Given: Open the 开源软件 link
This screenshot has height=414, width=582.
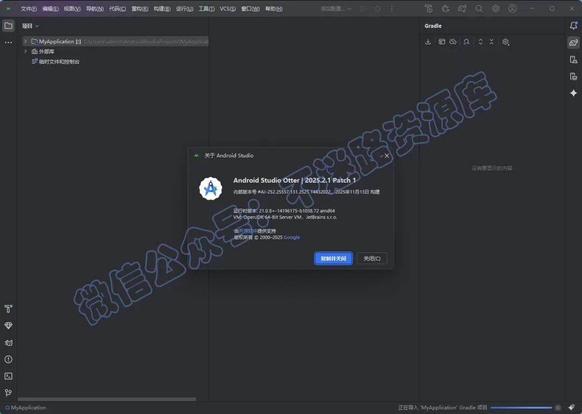Looking at the screenshot, I should click(247, 231).
